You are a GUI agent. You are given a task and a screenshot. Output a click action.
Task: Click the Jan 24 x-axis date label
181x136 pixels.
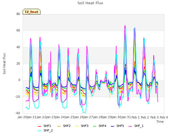point(60,117)
